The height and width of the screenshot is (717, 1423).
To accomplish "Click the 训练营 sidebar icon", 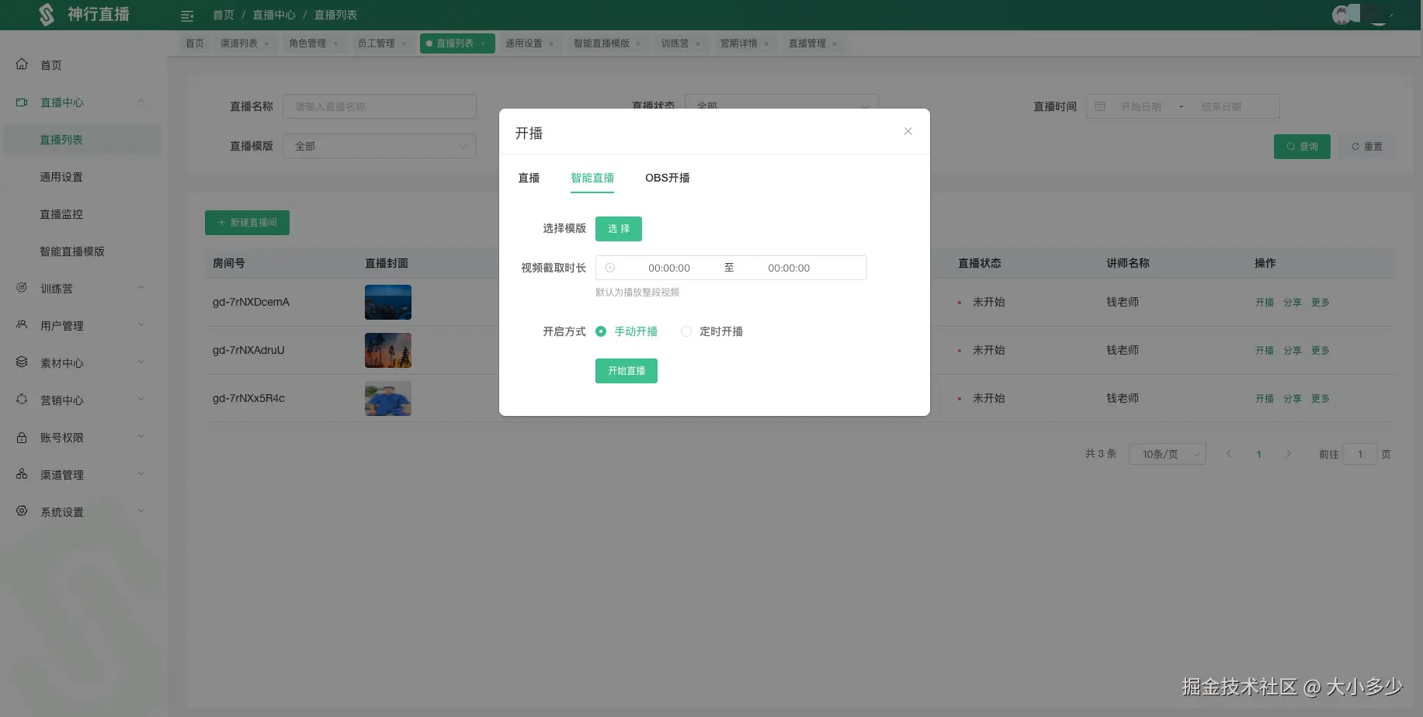I will tap(22, 288).
